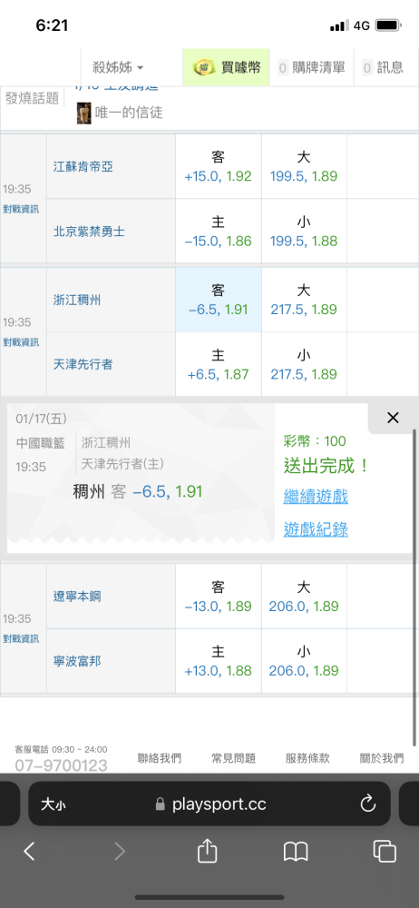Image resolution: width=419 pixels, height=908 pixels.
Task: Close the bet confirmation slip
Action: pyautogui.click(x=393, y=418)
